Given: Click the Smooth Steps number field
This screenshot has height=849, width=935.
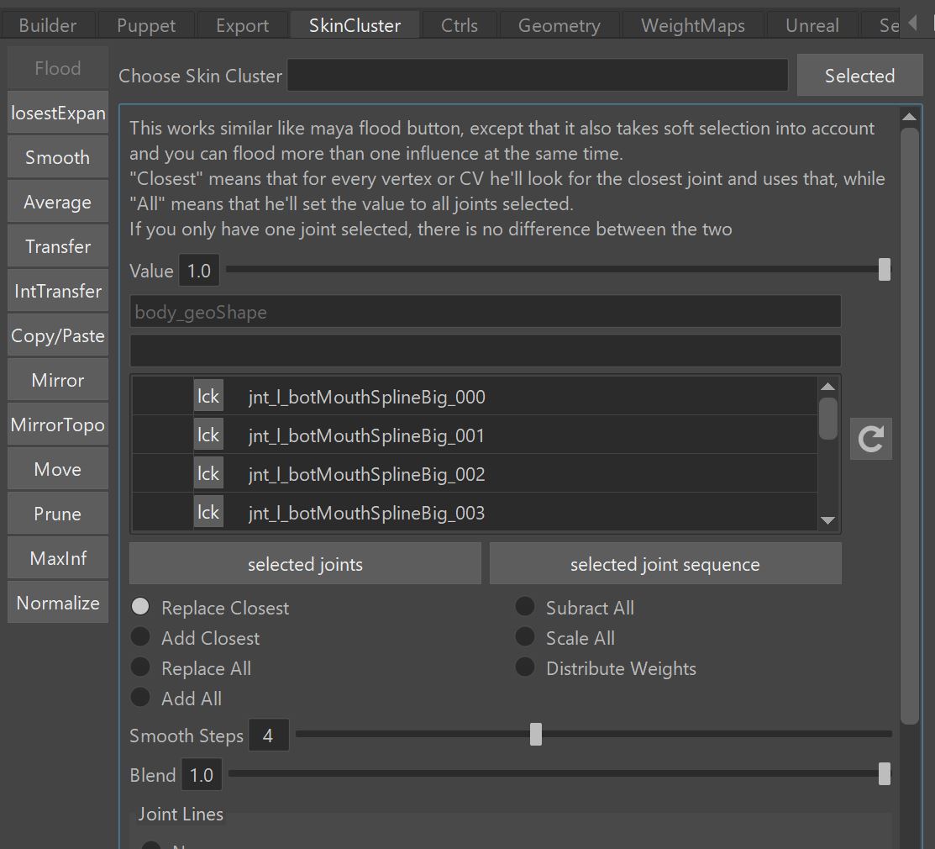Looking at the screenshot, I should coord(268,735).
